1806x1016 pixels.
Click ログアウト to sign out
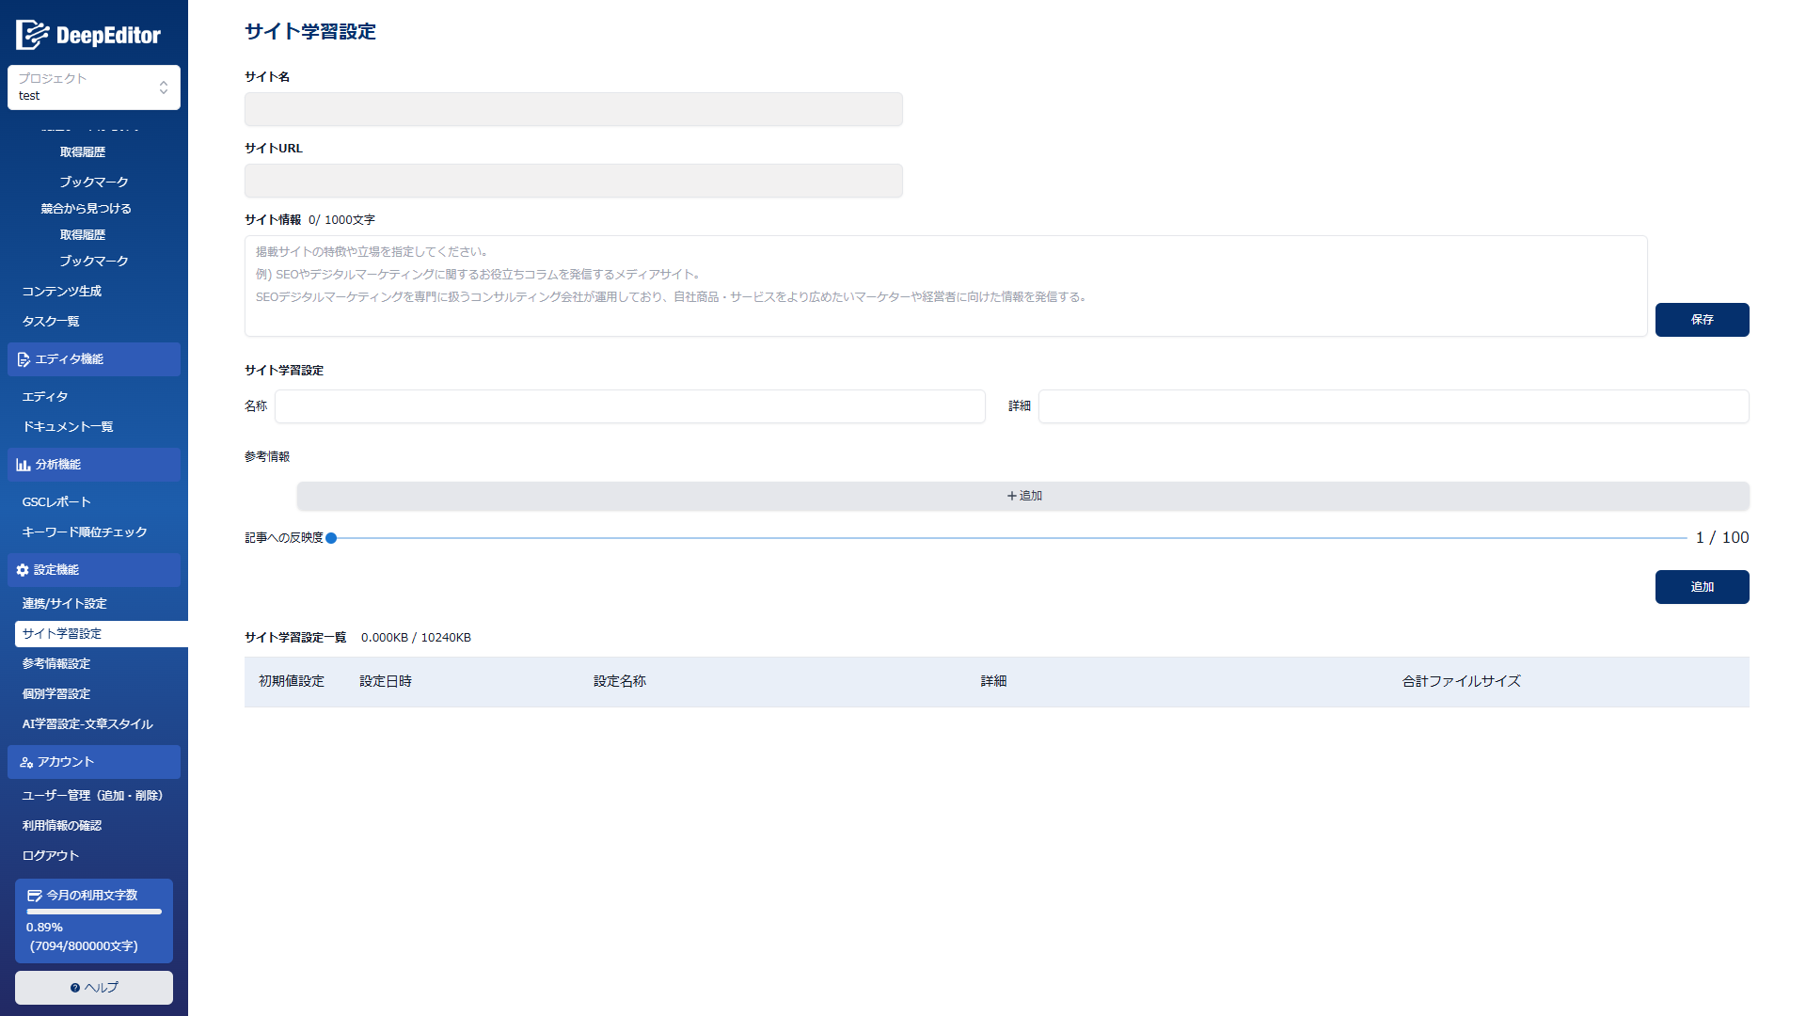(x=51, y=856)
